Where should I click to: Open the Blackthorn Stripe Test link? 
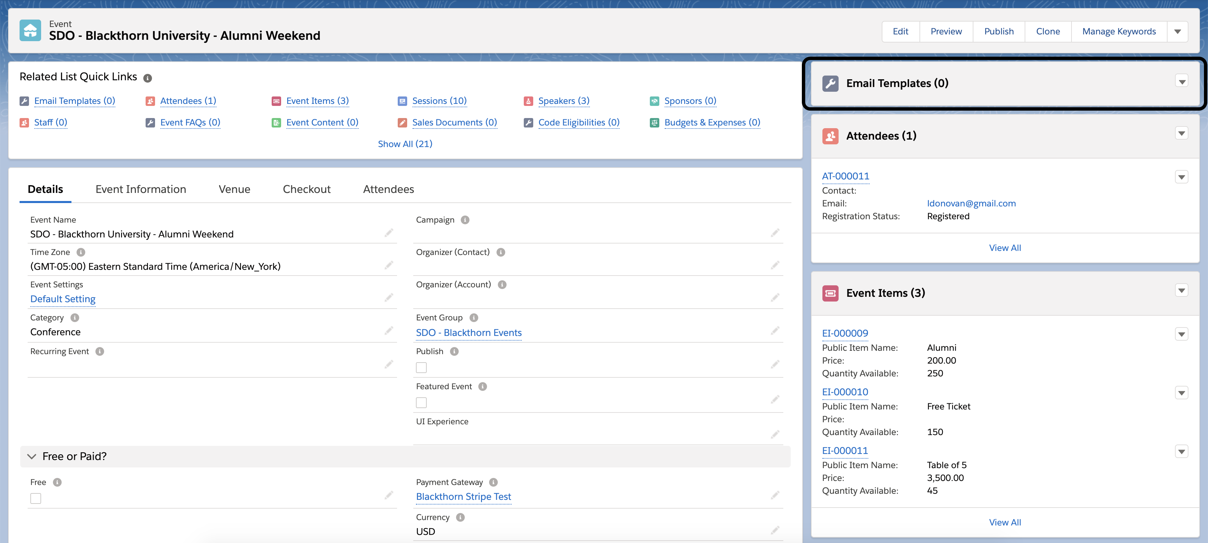point(463,496)
